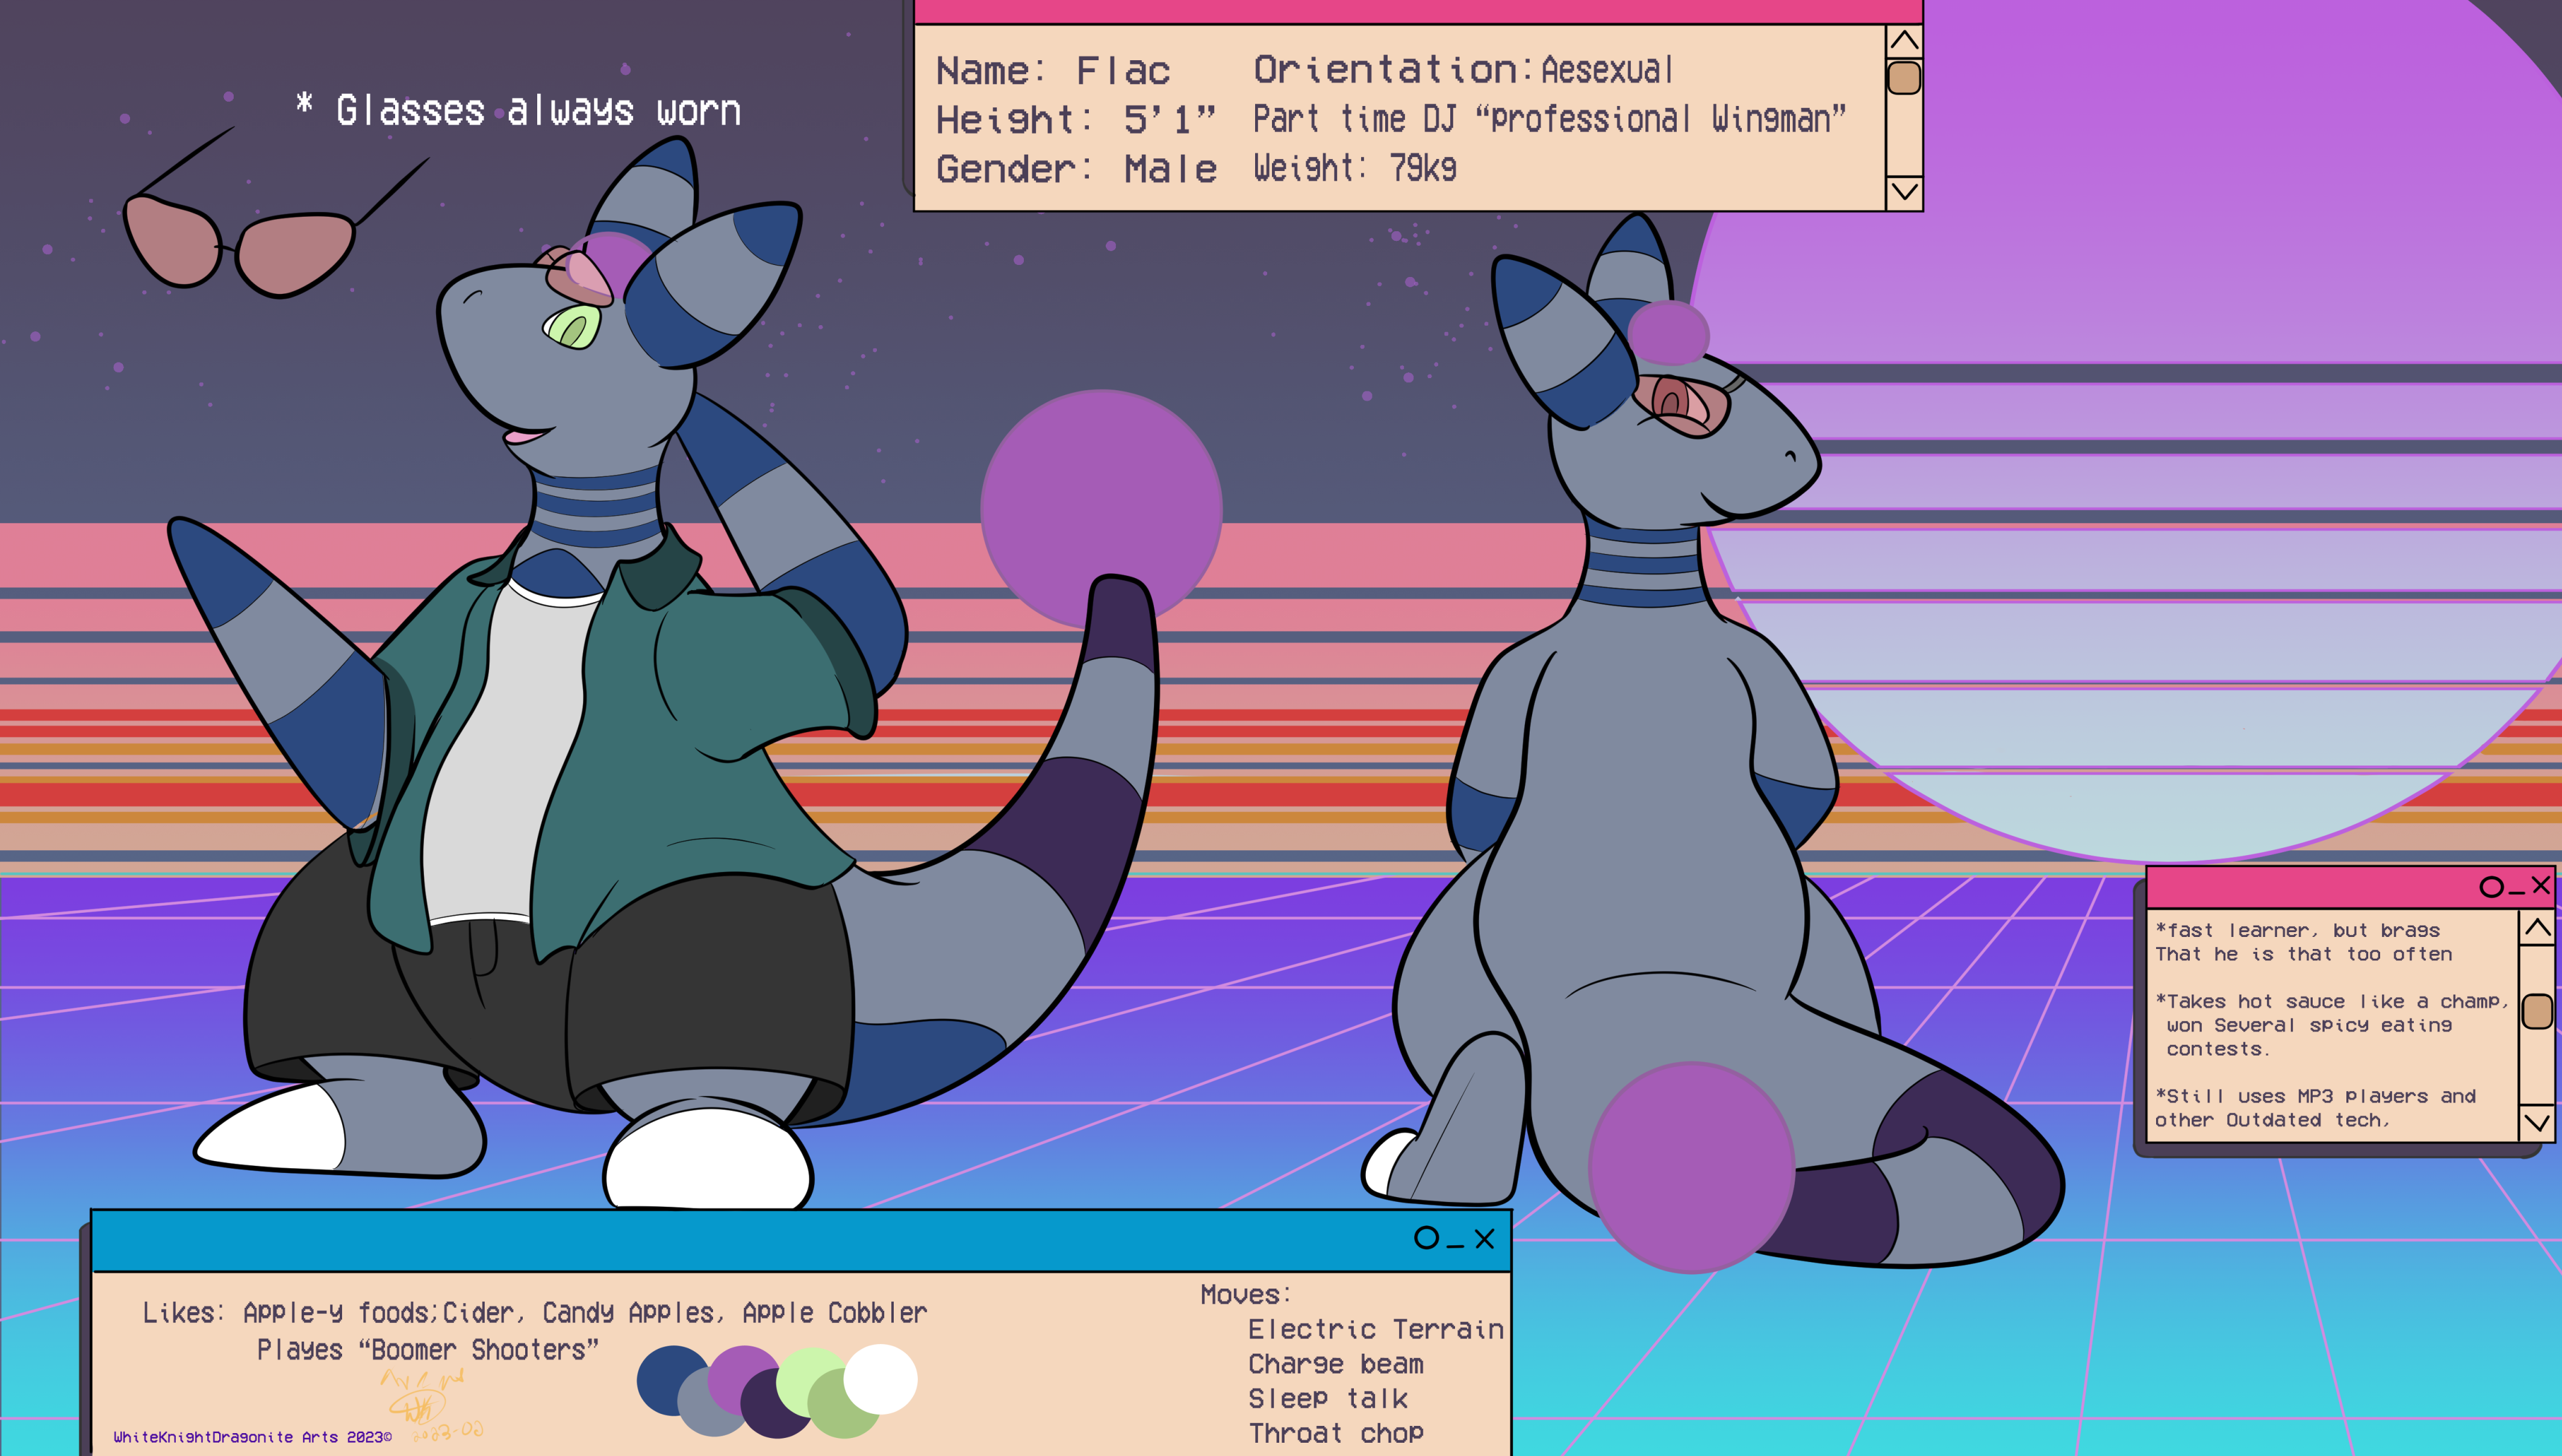Click the circle button on the blue window titlebar
Image resolution: width=2562 pixels, height=1456 pixels.
[x=1426, y=1238]
